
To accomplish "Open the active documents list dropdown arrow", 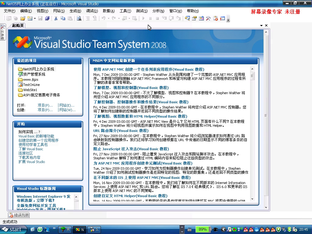I will 261,26.
